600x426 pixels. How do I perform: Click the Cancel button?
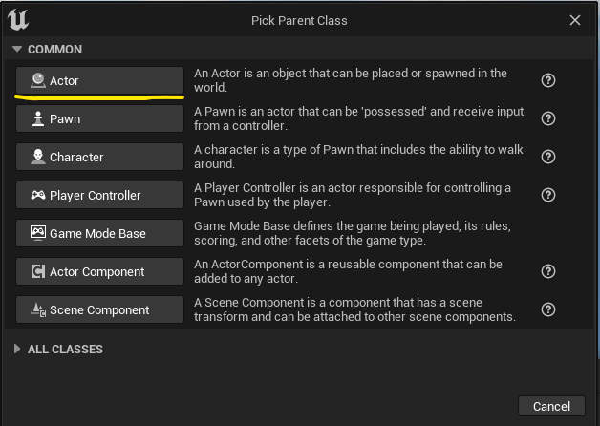551,406
